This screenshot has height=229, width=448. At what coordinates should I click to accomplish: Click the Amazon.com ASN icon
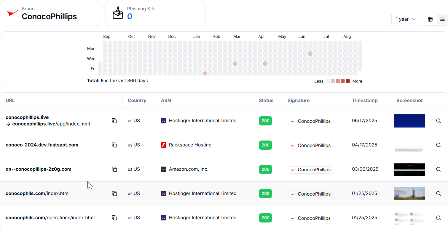click(x=164, y=169)
